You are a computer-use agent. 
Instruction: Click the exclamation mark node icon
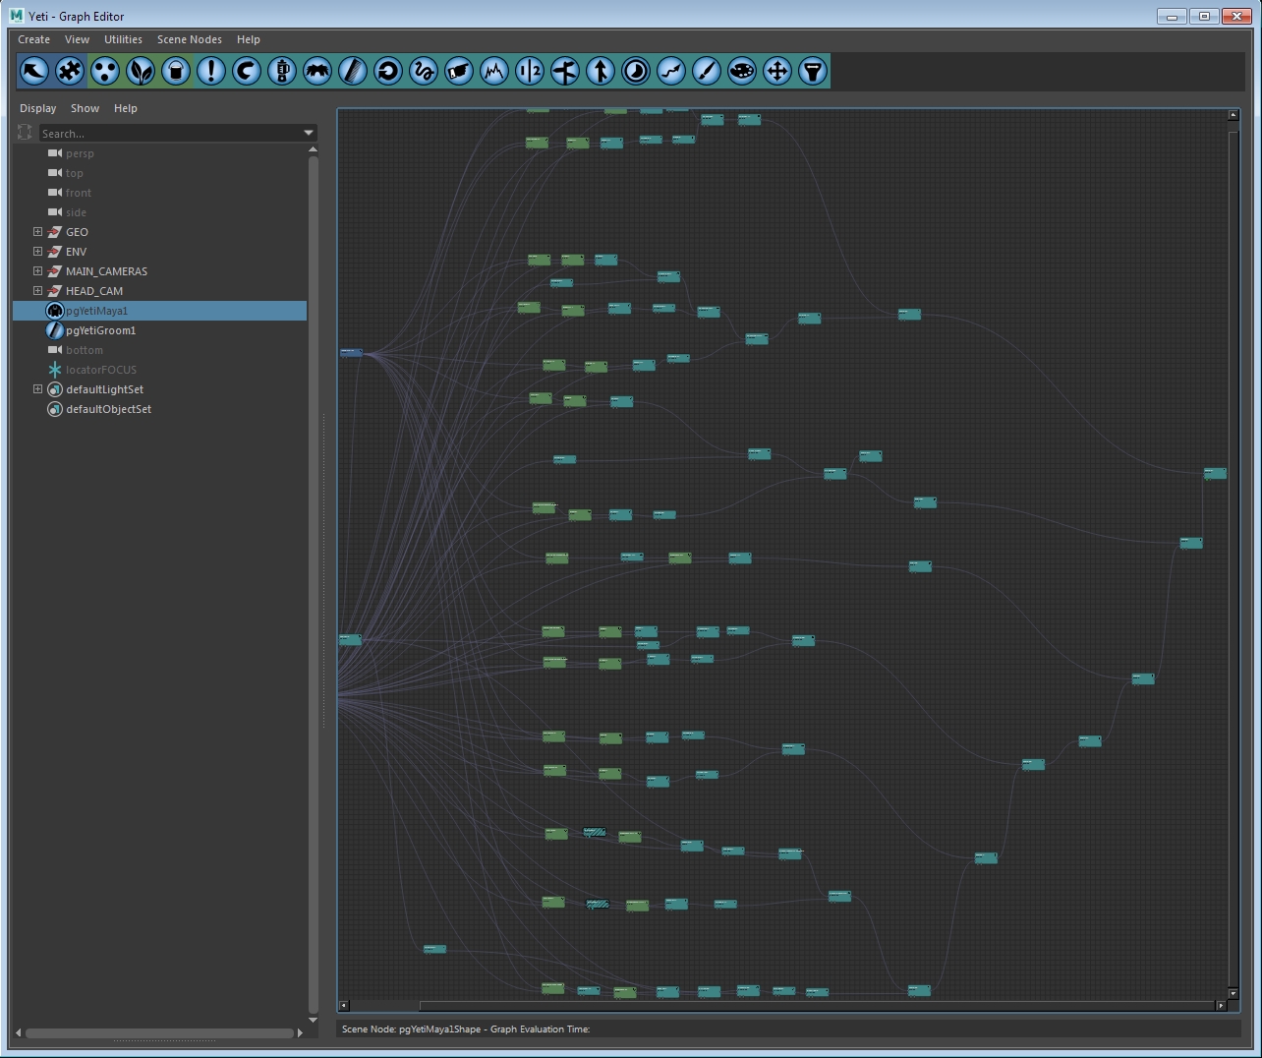tap(211, 71)
